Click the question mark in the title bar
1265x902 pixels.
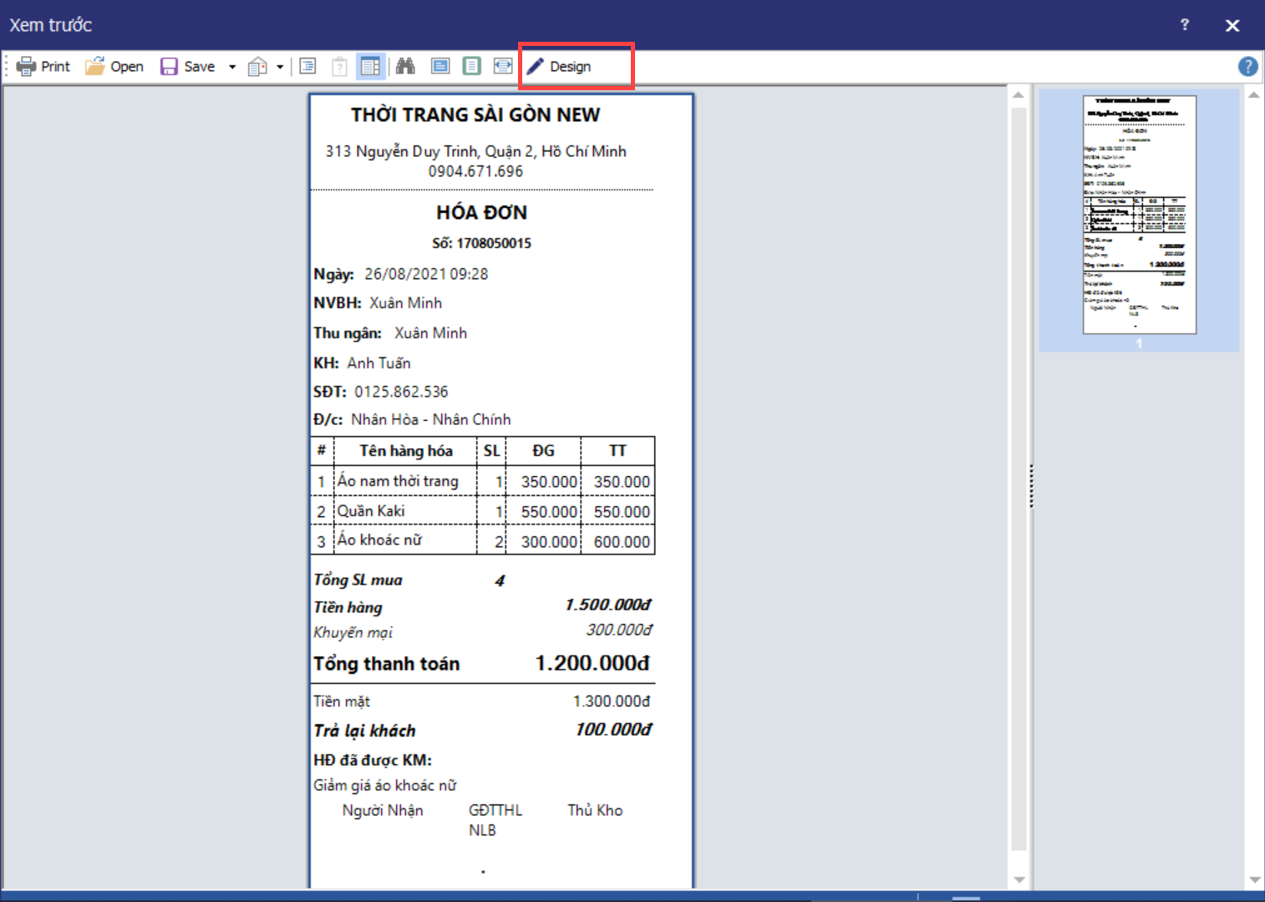click(1184, 24)
